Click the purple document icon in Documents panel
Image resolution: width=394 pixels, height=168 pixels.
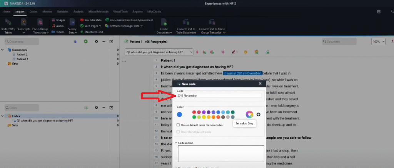[x=75, y=42]
